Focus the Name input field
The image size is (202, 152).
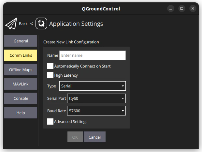(93, 55)
